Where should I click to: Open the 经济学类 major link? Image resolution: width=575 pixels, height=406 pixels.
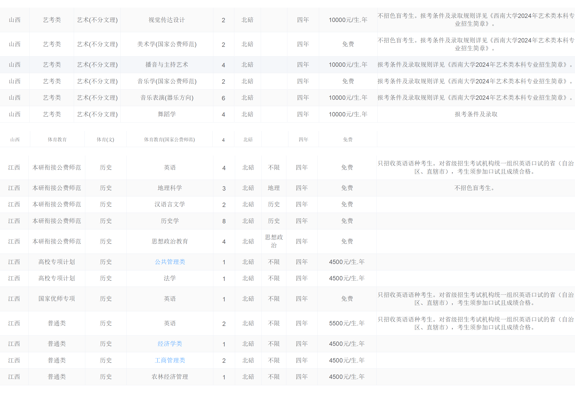170,344
